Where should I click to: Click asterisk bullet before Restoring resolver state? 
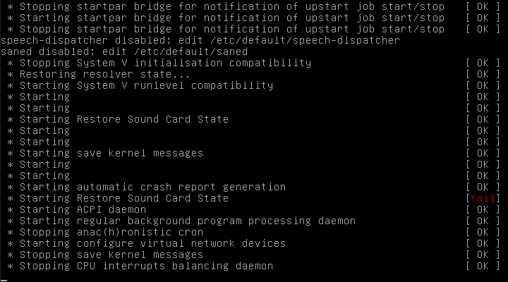[11, 75]
